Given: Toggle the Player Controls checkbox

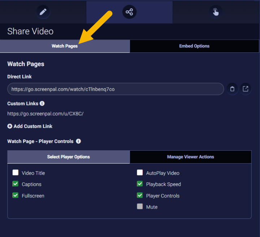Looking at the screenshot, I should pyautogui.click(x=140, y=195).
